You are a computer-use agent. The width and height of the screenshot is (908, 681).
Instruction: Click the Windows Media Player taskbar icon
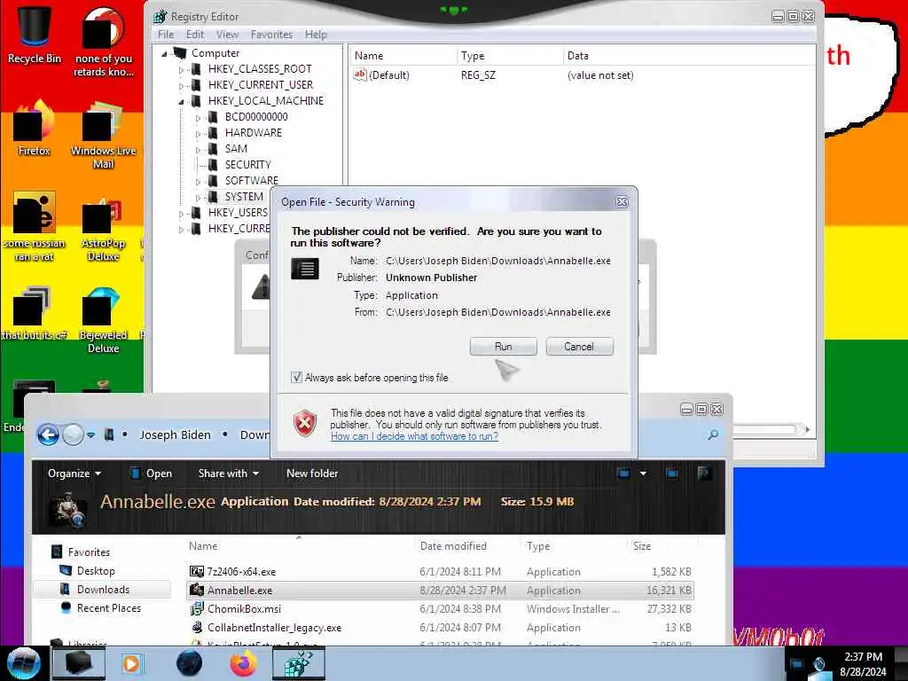tap(131, 663)
